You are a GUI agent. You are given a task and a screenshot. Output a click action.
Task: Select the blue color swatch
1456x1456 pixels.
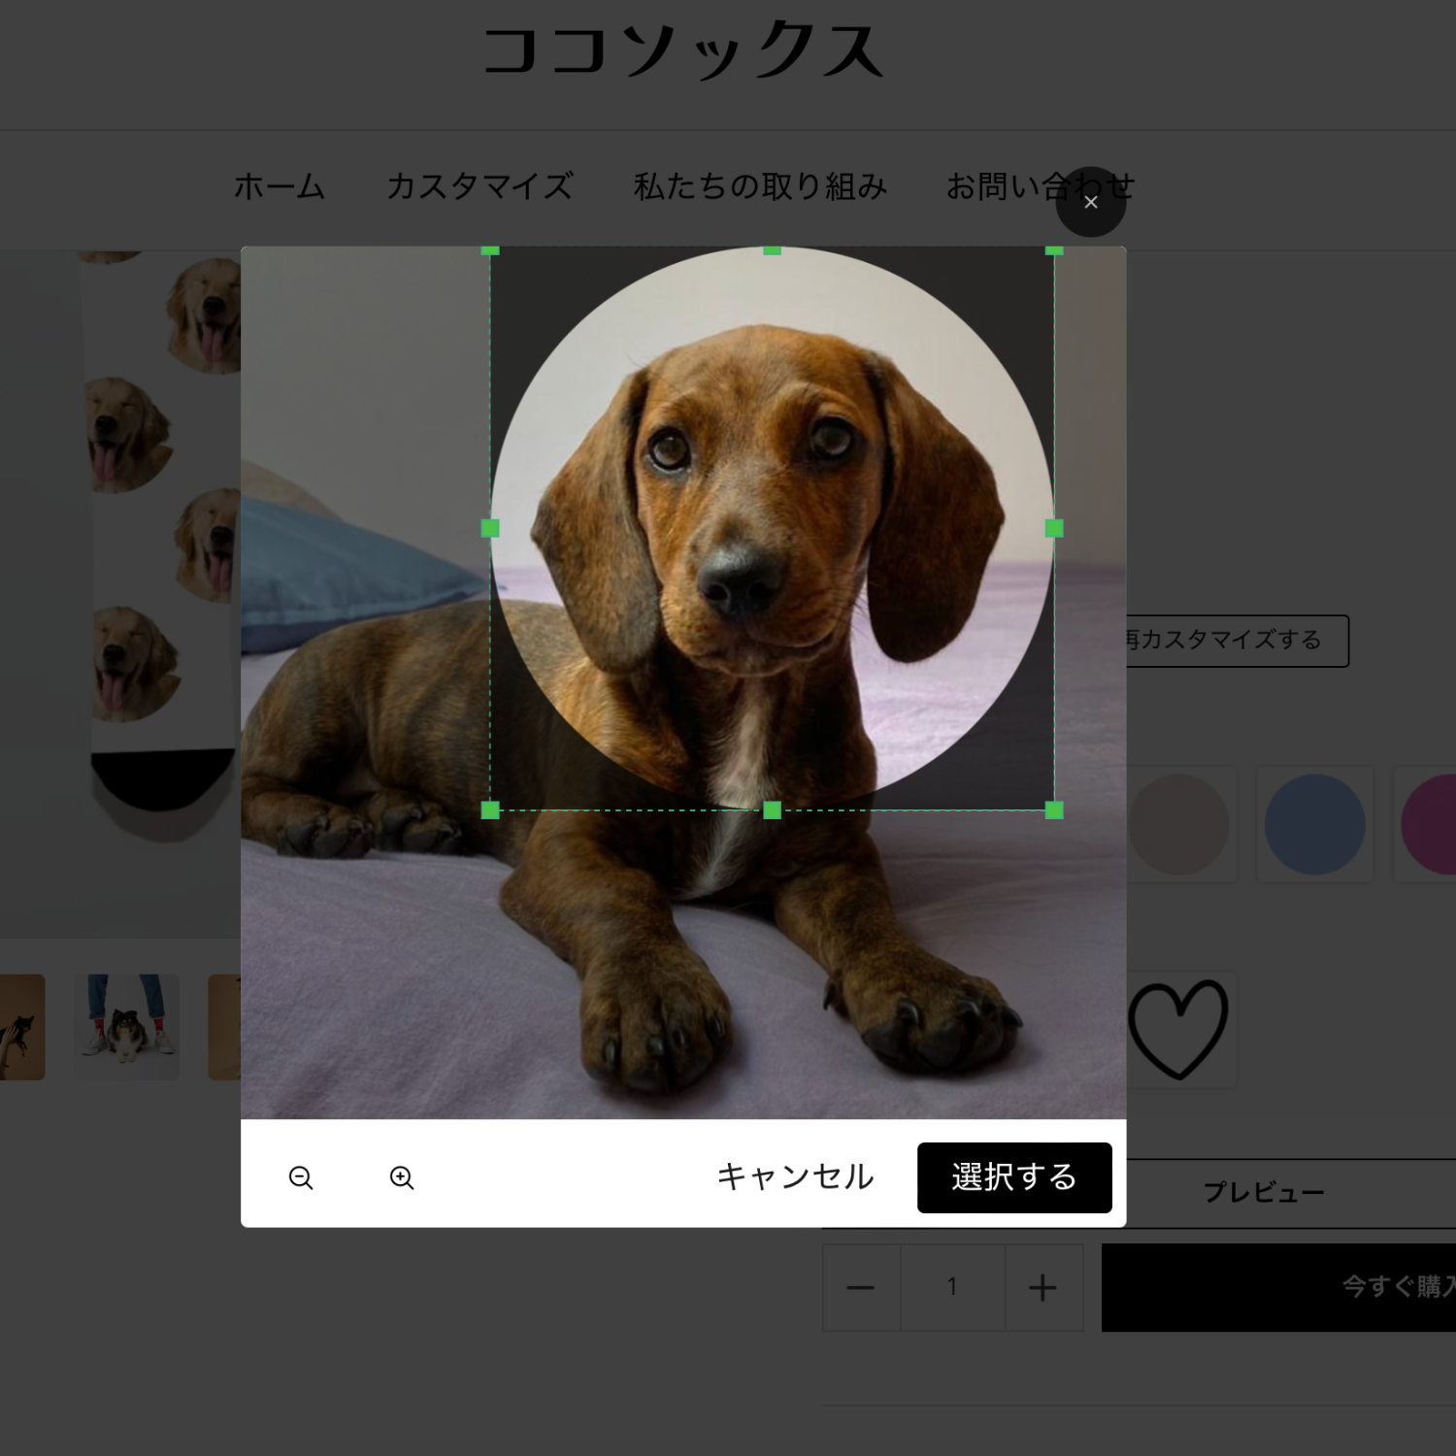pyautogui.click(x=1314, y=824)
